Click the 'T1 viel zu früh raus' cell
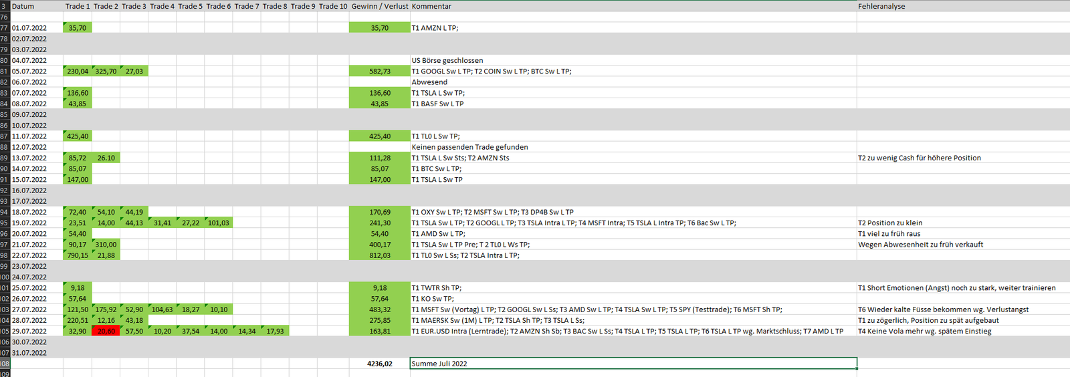Image resolution: width=1070 pixels, height=377 pixels. tap(962, 234)
